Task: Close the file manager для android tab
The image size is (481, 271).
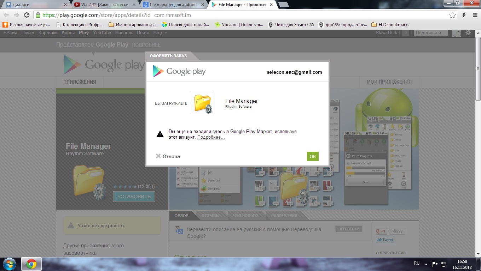Action: pyautogui.click(x=202, y=5)
